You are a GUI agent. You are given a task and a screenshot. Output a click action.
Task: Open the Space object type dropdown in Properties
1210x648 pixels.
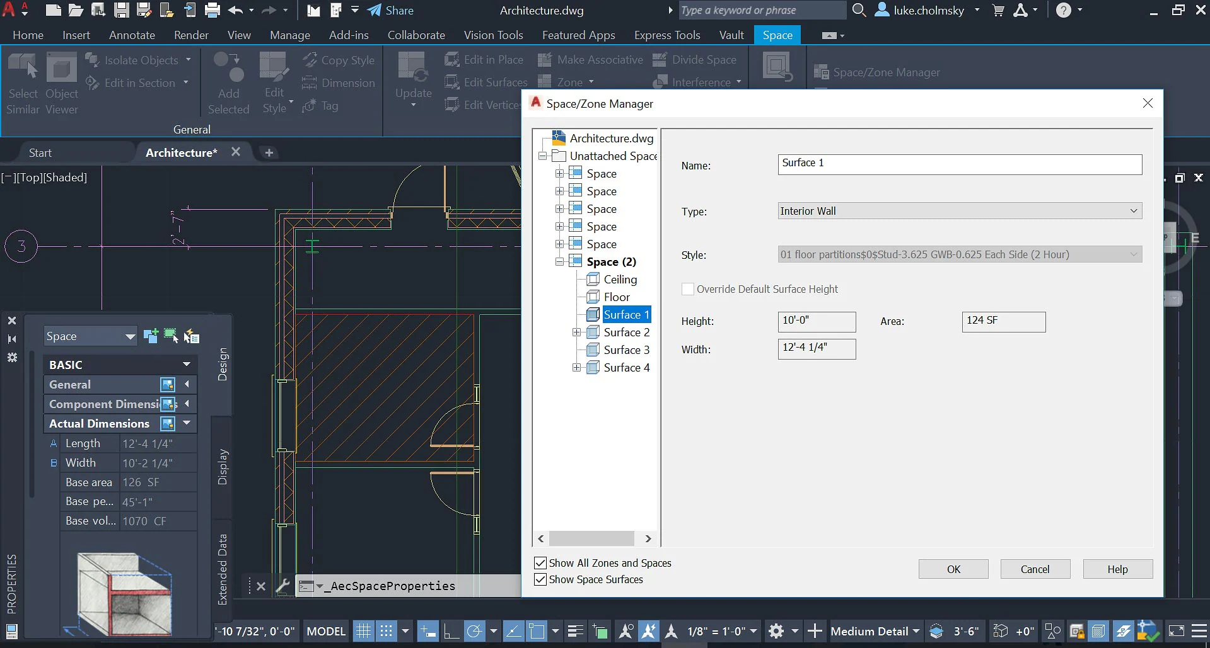pyautogui.click(x=90, y=336)
